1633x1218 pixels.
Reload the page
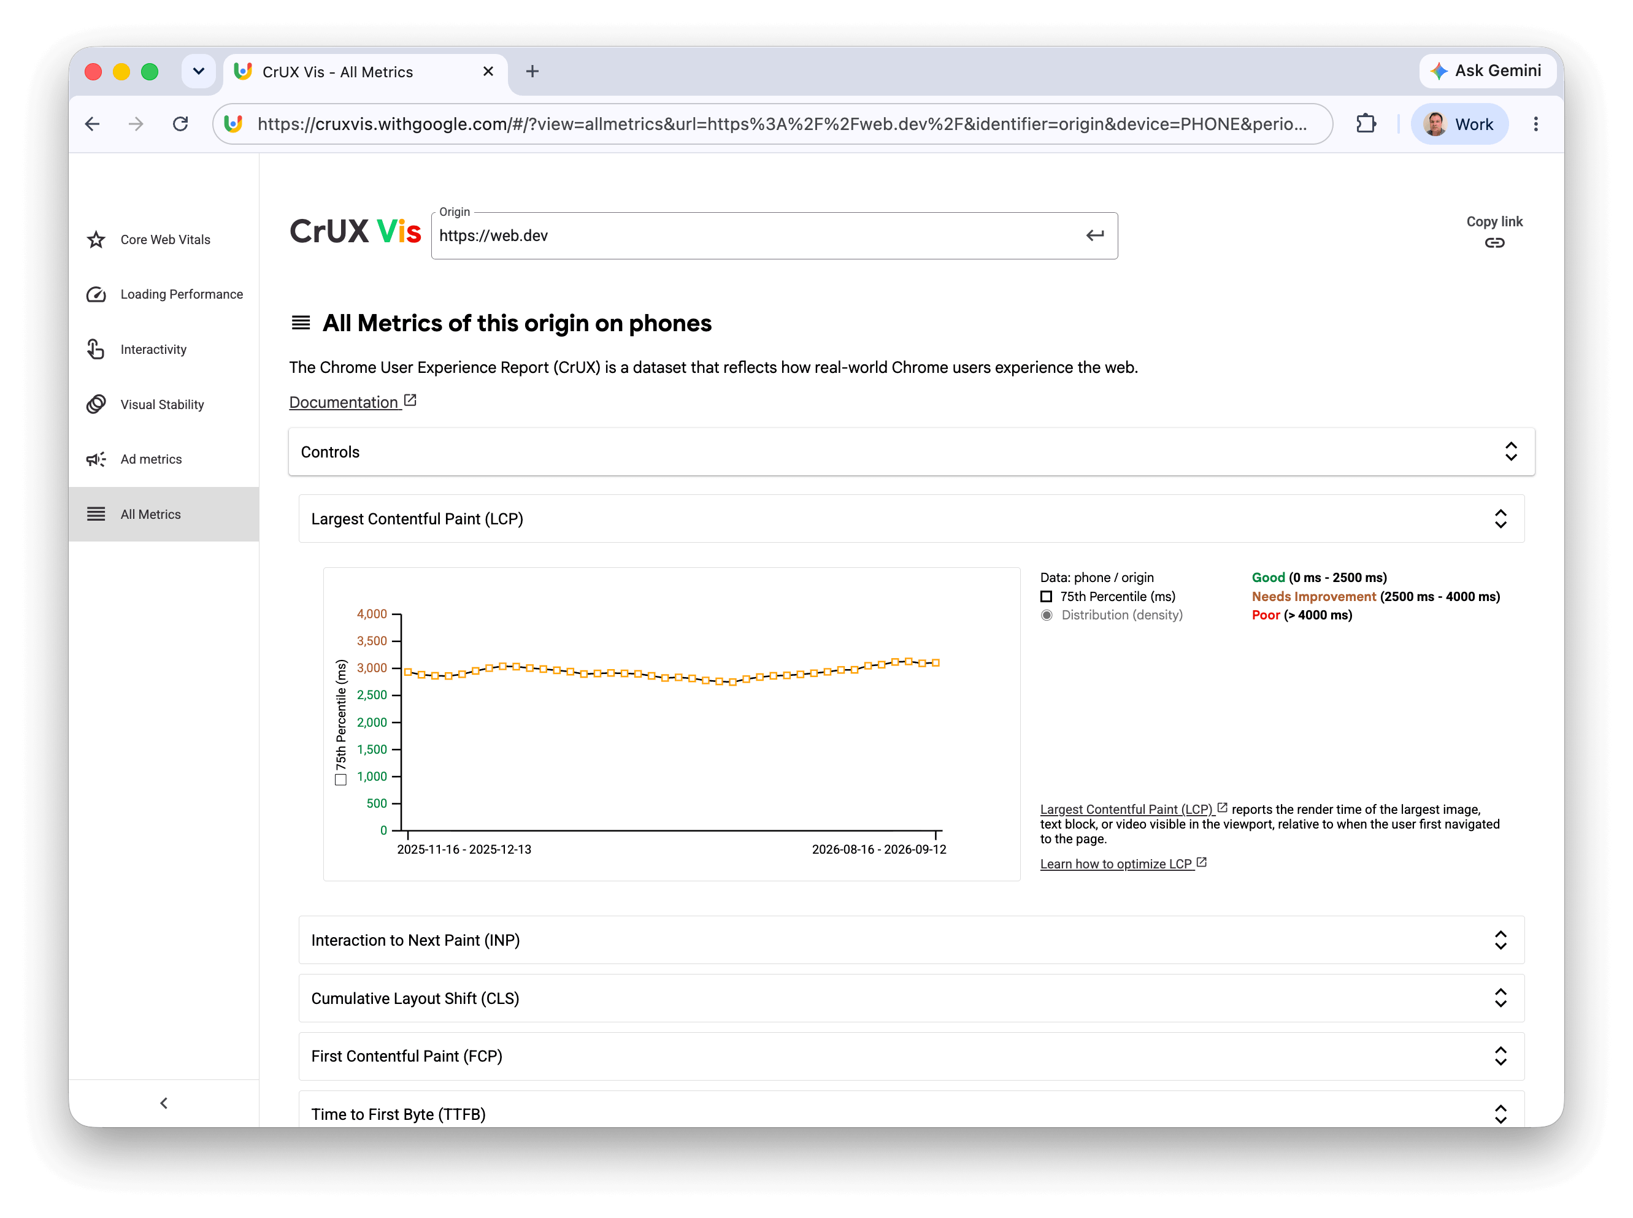coord(180,124)
